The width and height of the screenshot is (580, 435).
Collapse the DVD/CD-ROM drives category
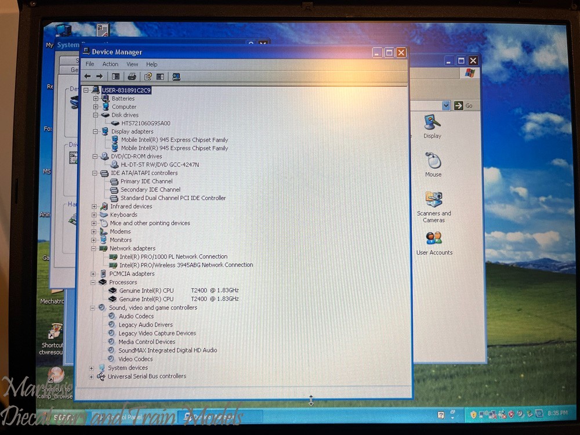(x=95, y=157)
